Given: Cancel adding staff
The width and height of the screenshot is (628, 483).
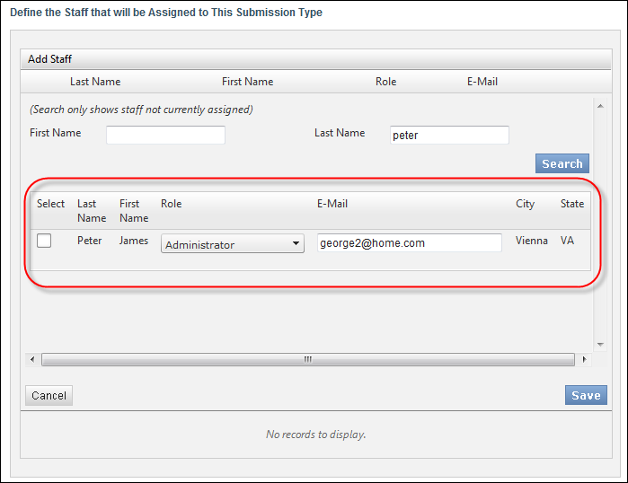Looking at the screenshot, I should pyautogui.click(x=49, y=395).
